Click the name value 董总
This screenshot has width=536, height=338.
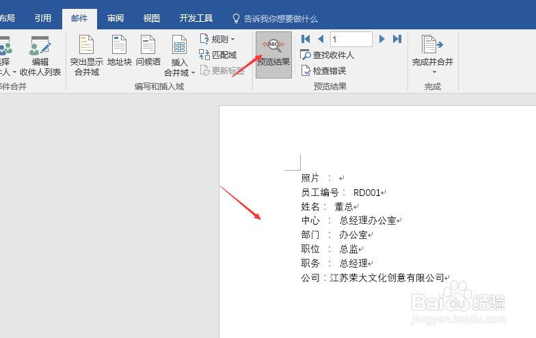[x=343, y=206]
